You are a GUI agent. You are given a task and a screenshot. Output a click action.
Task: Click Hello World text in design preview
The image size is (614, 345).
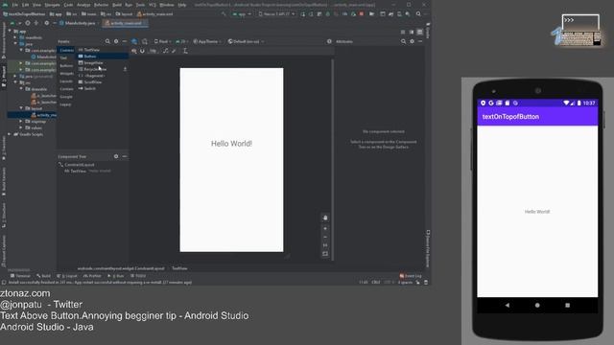231,144
